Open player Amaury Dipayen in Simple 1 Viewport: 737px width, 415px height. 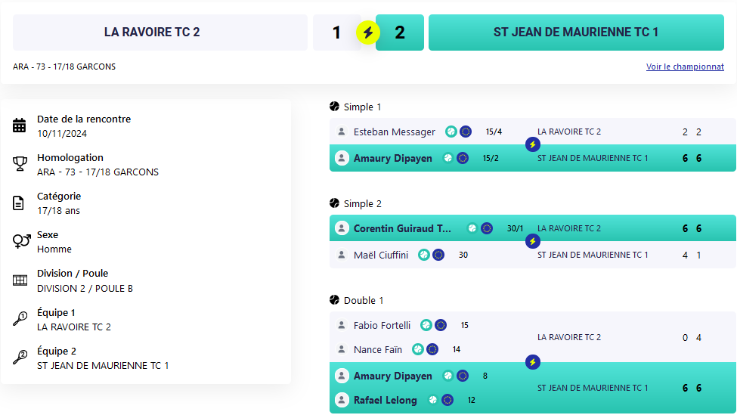pos(393,159)
